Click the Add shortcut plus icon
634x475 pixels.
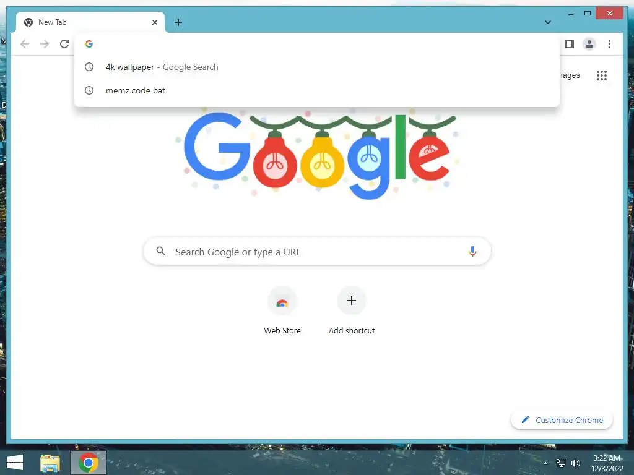352,301
